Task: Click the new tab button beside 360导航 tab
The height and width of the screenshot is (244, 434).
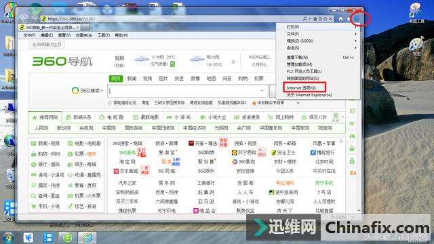Action: tap(85, 27)
